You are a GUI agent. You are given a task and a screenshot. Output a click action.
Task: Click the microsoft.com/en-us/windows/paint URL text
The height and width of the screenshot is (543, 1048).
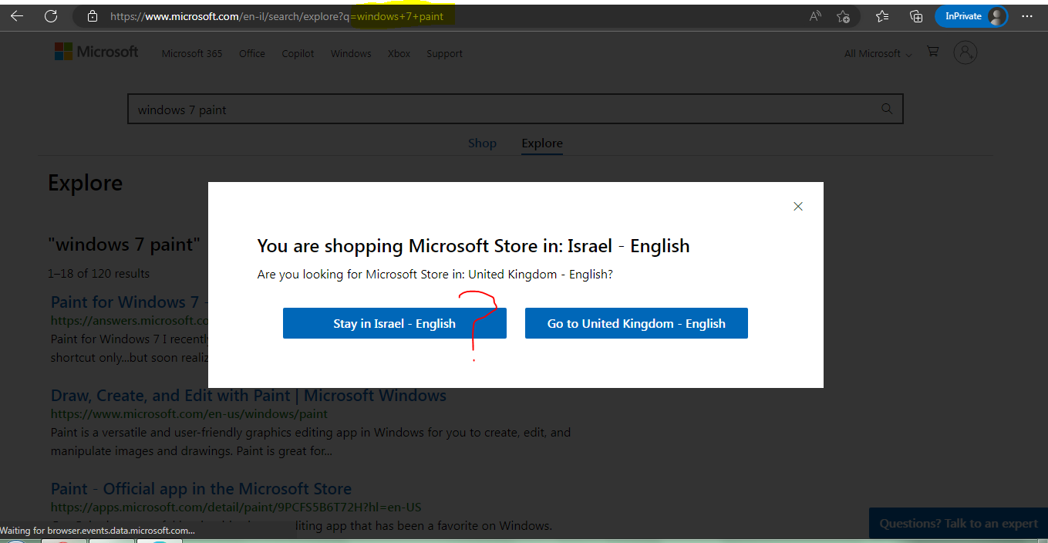[189, 413]
